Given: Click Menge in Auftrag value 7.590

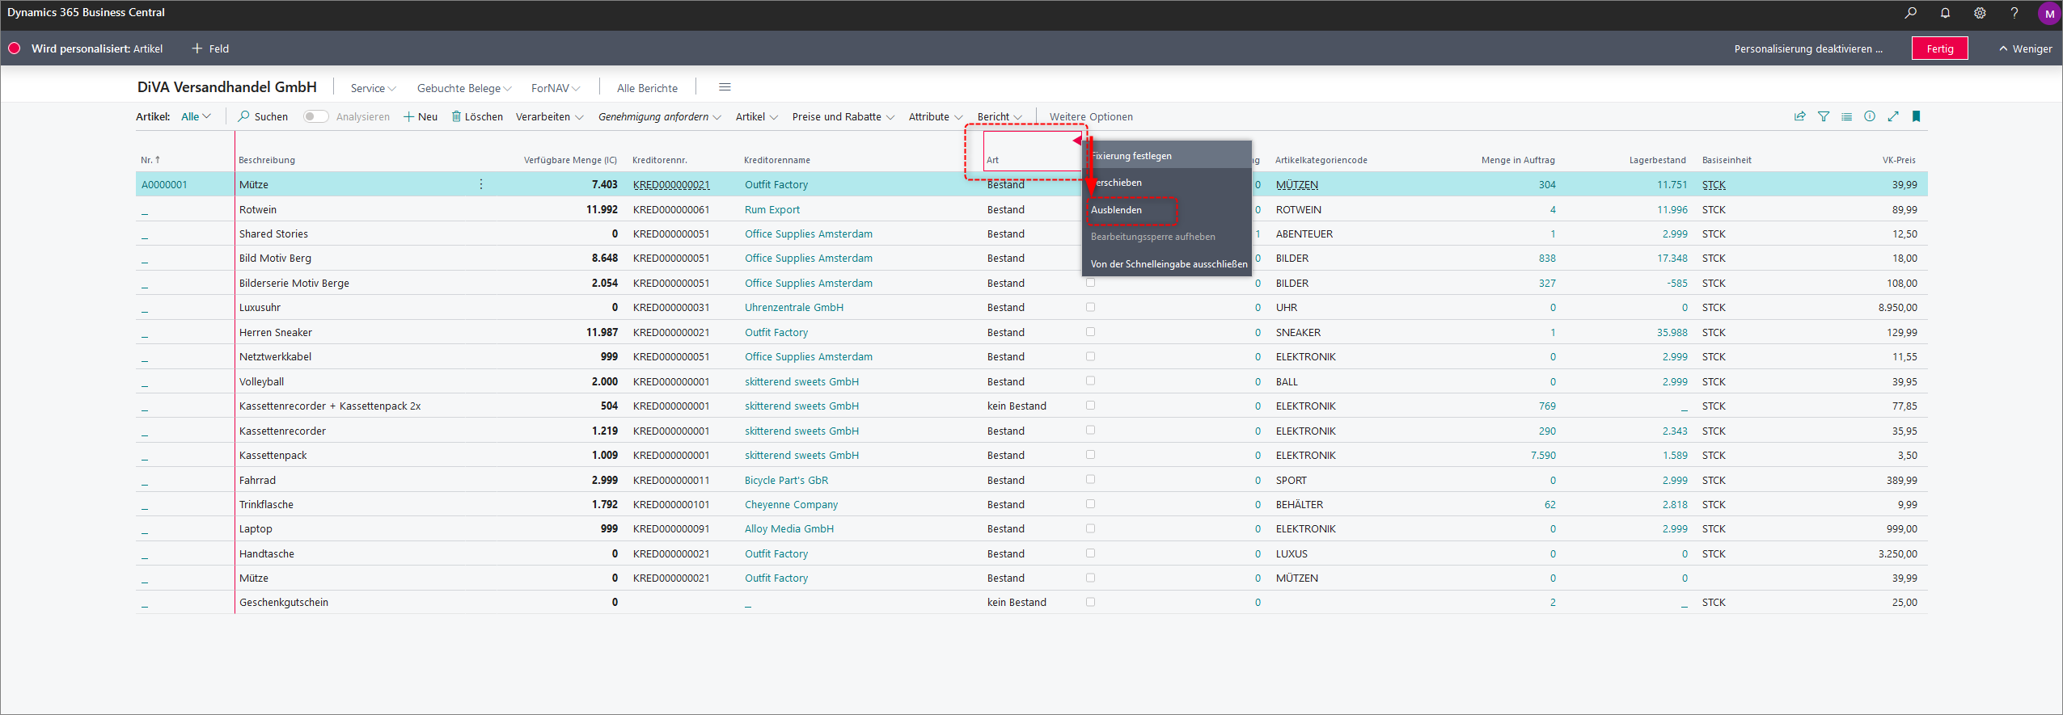Looking at the screenshot, I should [1542, 455].
